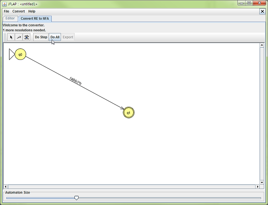
Task: Select the Attribute Editor arrow tool
Action: click(11, 37)
